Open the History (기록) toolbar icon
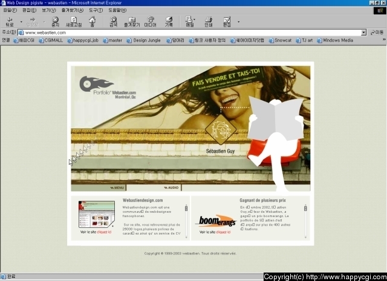387x281 pixels. coord(169,22)
